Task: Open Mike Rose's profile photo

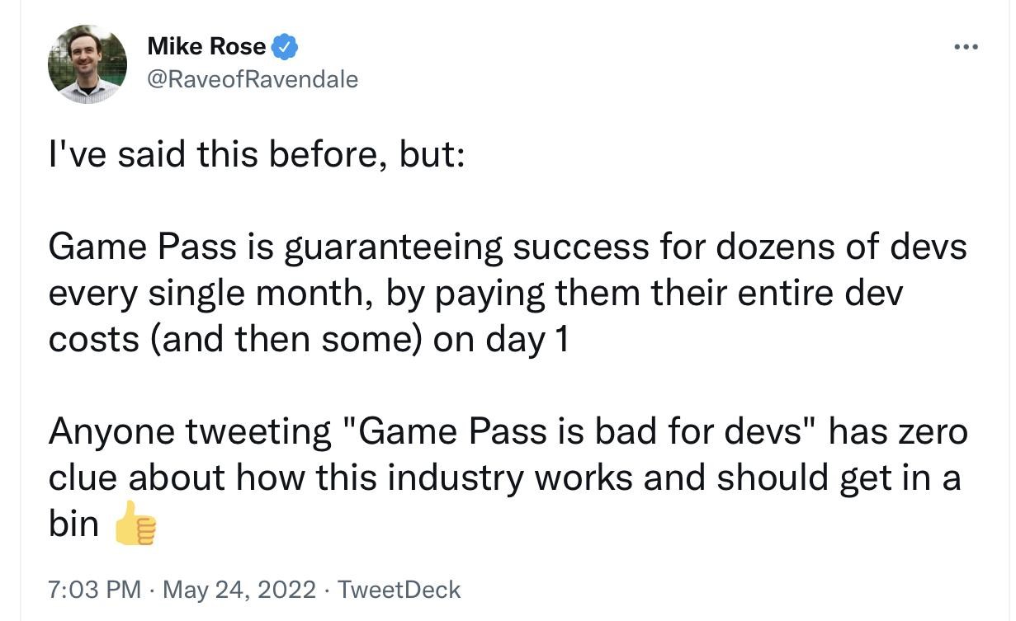Action: (87, 64)
